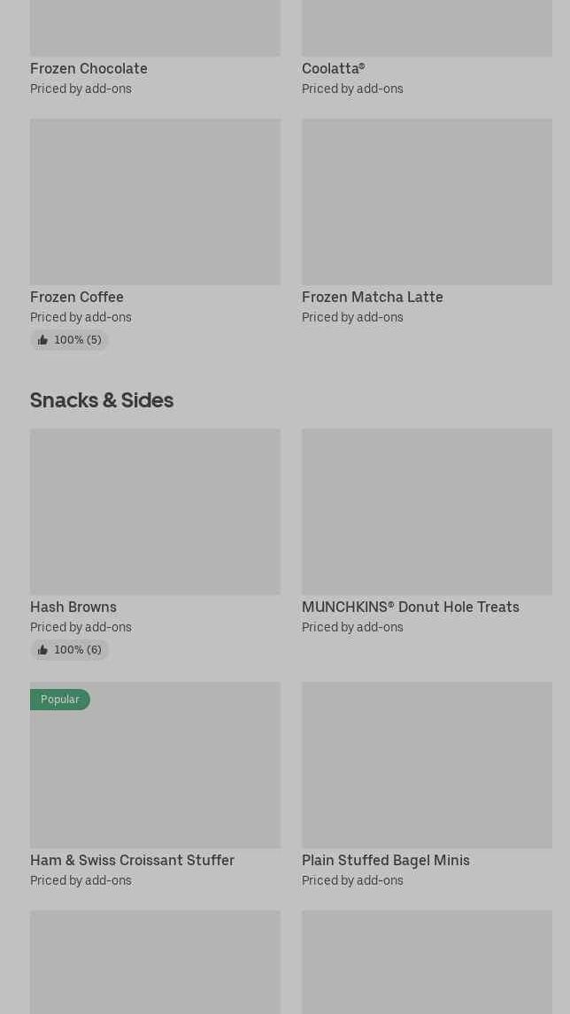Choose the Plain Stuffed Bagel Minis title
The height and width of the screenshot is (1014, 570).
(x=385, y=860)
